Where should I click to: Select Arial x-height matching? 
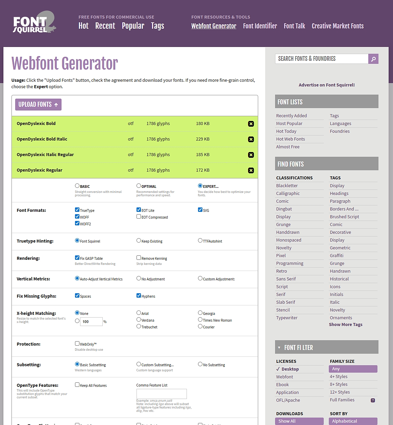pos(139,313)
